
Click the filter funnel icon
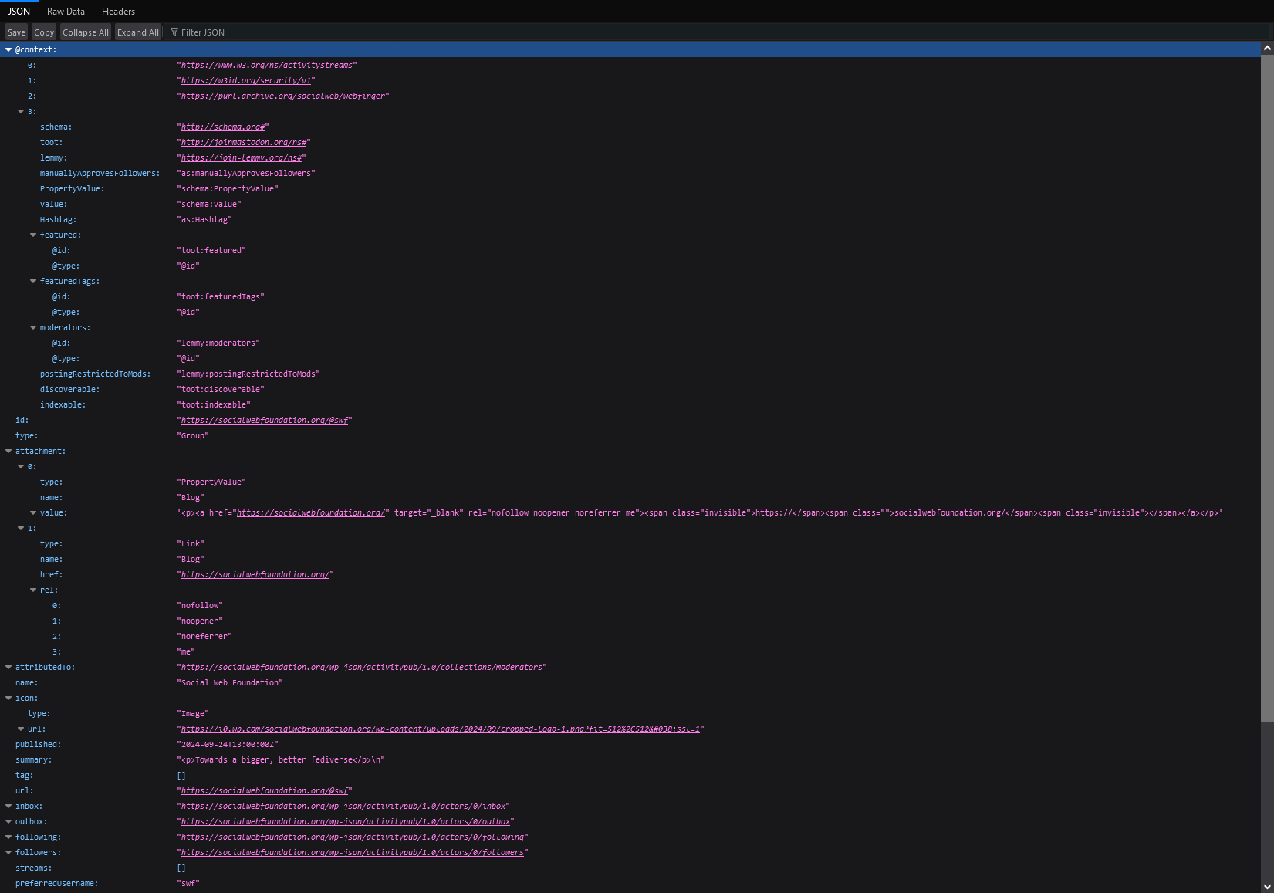pos(174,32)
